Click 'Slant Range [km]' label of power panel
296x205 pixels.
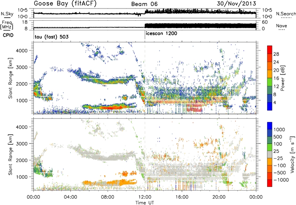[x=10, y=78]
